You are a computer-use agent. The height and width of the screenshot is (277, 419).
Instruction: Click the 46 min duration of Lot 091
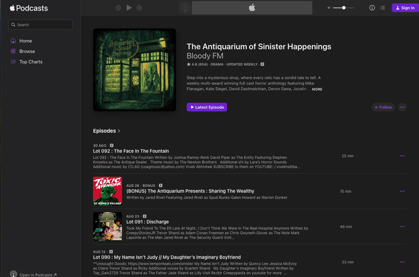click(346, 227)
